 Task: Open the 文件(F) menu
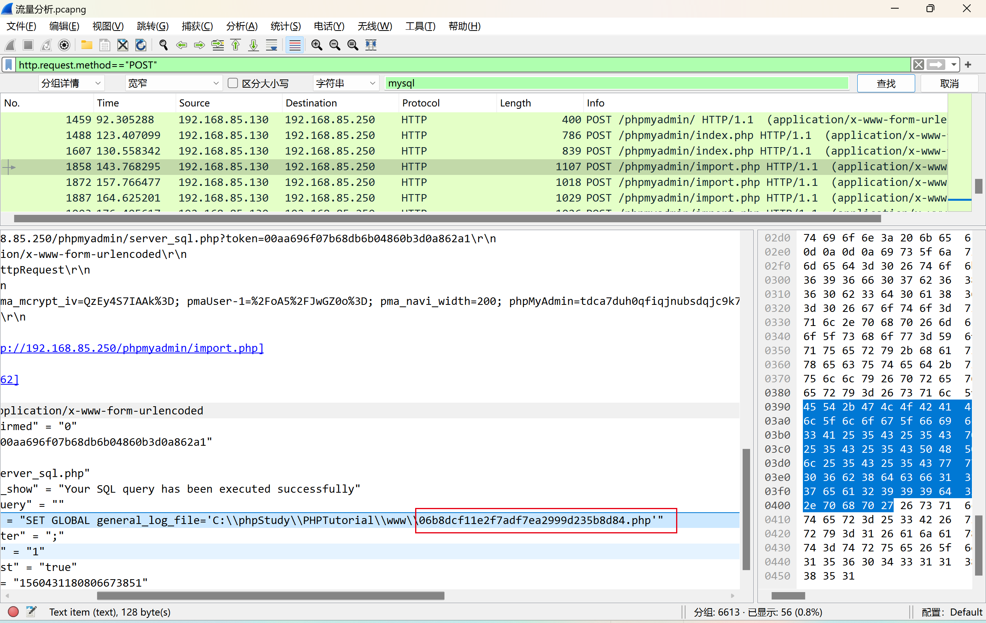point(21,26)
